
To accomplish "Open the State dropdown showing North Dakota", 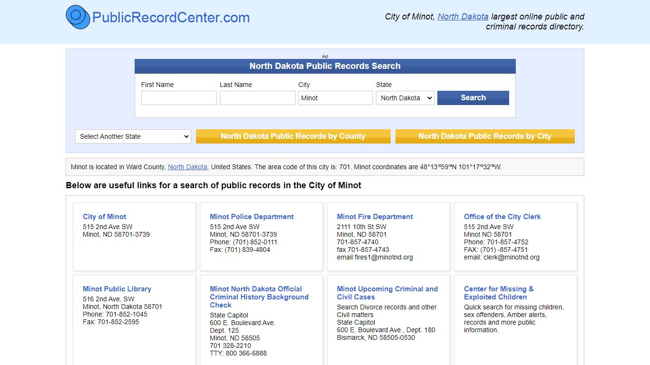I will 405,98.
